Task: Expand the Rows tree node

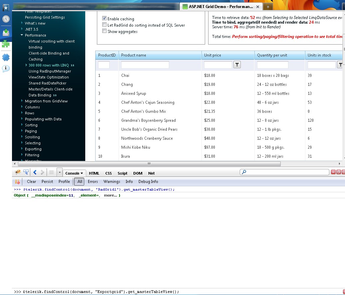Action: pos(22,112)
